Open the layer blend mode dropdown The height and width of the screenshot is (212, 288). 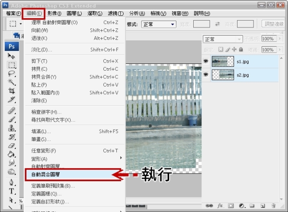pos(223,39)
